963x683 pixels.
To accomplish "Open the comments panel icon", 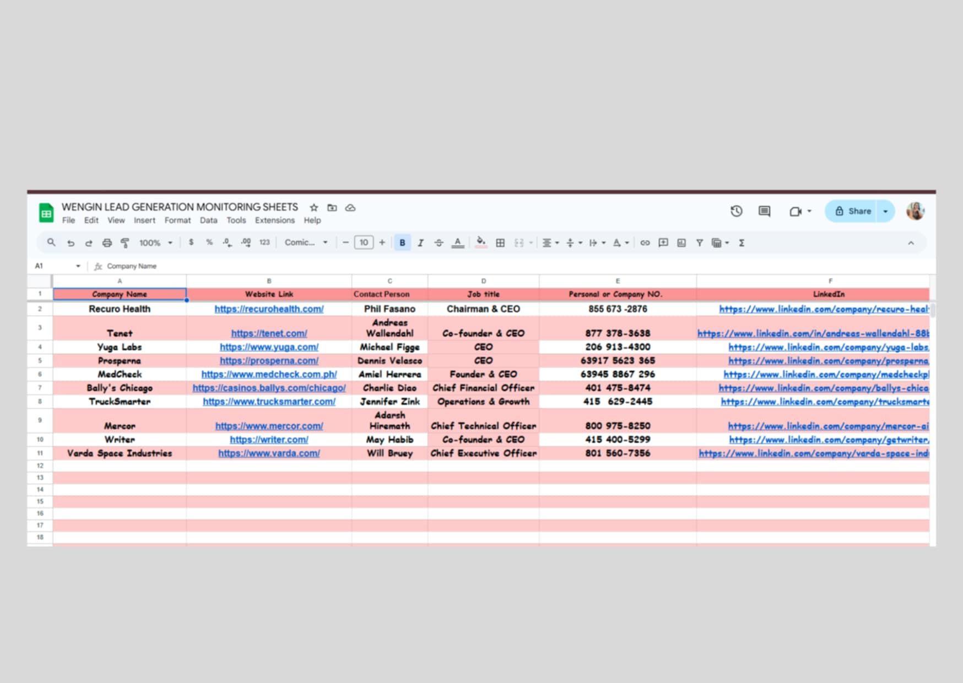I will point(764,212).
